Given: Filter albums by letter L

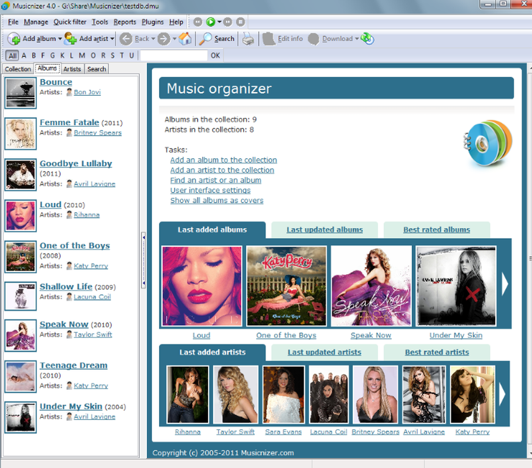Looking at the screenshot, I should 72,55.
